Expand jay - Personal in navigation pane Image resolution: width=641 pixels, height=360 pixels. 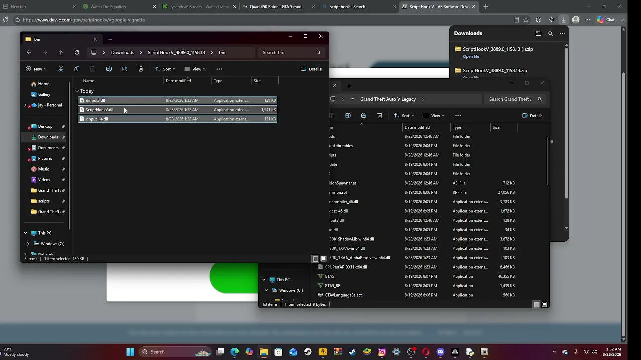[26, 105]
